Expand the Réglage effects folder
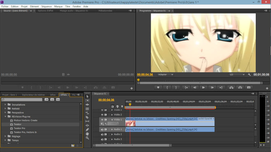The width and height of the screenshot is (271, 152). click(5, 136)
